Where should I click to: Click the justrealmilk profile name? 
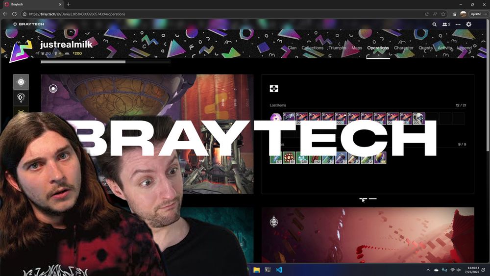[x=66, y=45]
